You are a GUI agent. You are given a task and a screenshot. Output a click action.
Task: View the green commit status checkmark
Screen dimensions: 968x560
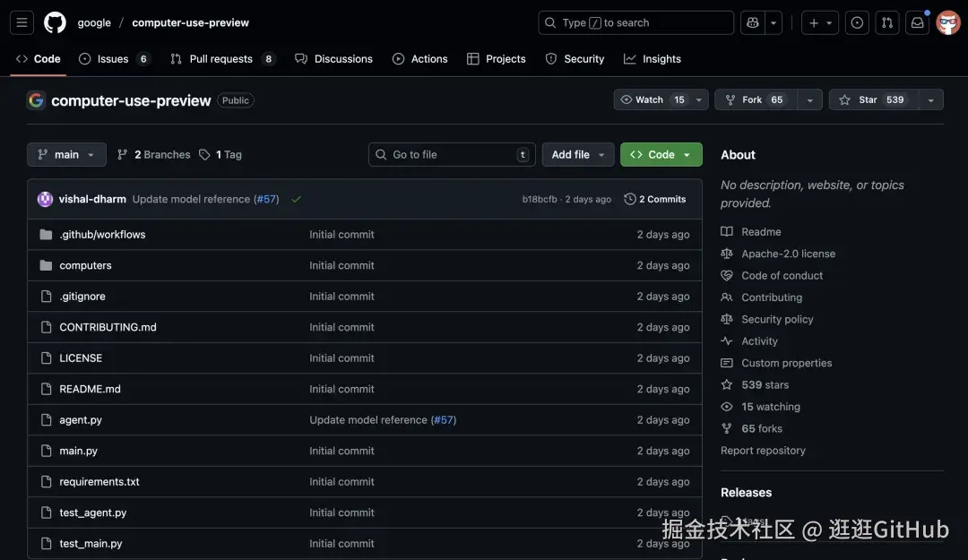pos(297,200)
